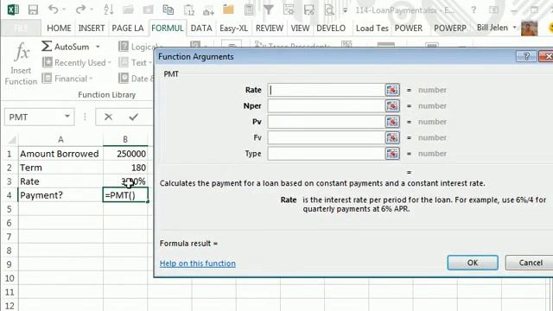This screenshot has height=311, width=553.
Task: Click the Camera tool icon
Action: coord(208,10)
